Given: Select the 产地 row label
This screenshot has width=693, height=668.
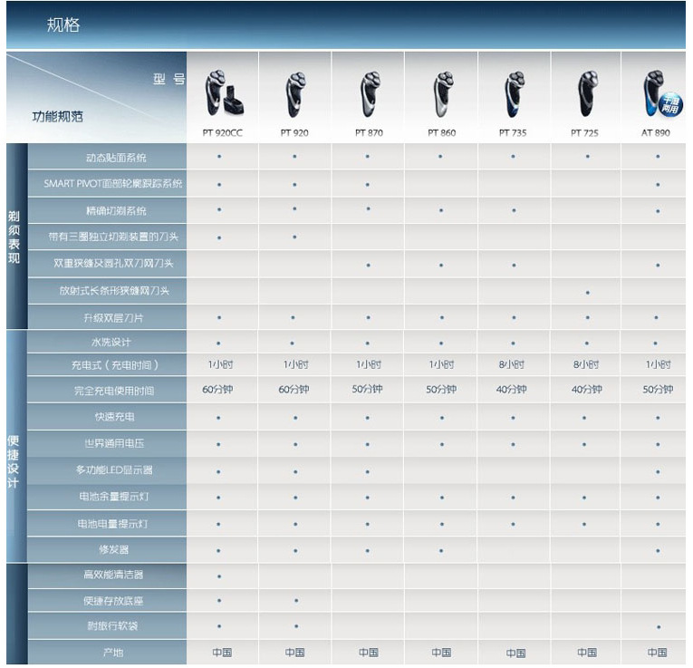Looking at the screenshot, I should click(x=112, y=652).
